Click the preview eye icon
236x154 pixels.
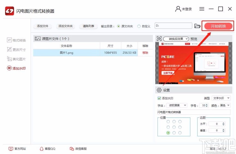(x=159, y=39)
